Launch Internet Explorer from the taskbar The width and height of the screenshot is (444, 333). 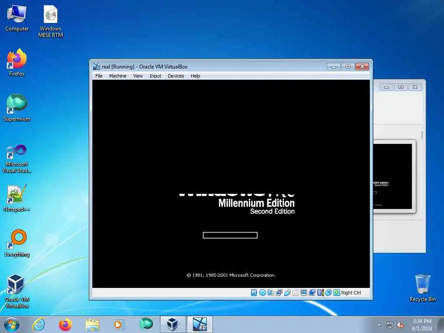39,324
